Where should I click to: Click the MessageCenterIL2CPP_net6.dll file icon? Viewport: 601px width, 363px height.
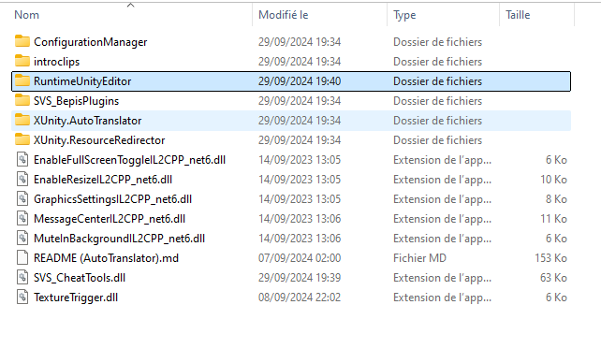click(22, 218)
